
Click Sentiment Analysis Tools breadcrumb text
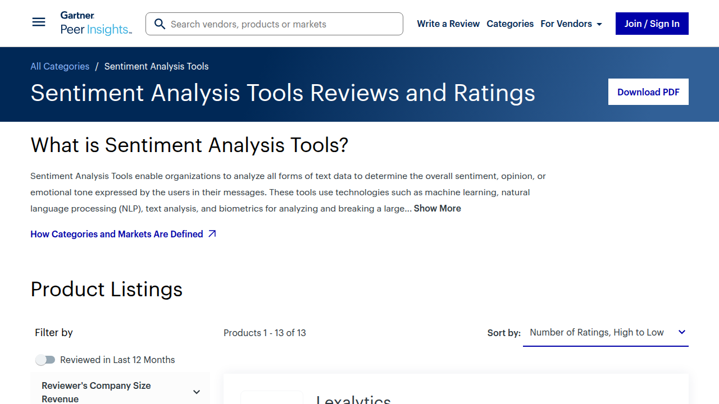pos(156,66)
